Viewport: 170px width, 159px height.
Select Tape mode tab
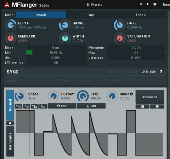coord(91,15)
